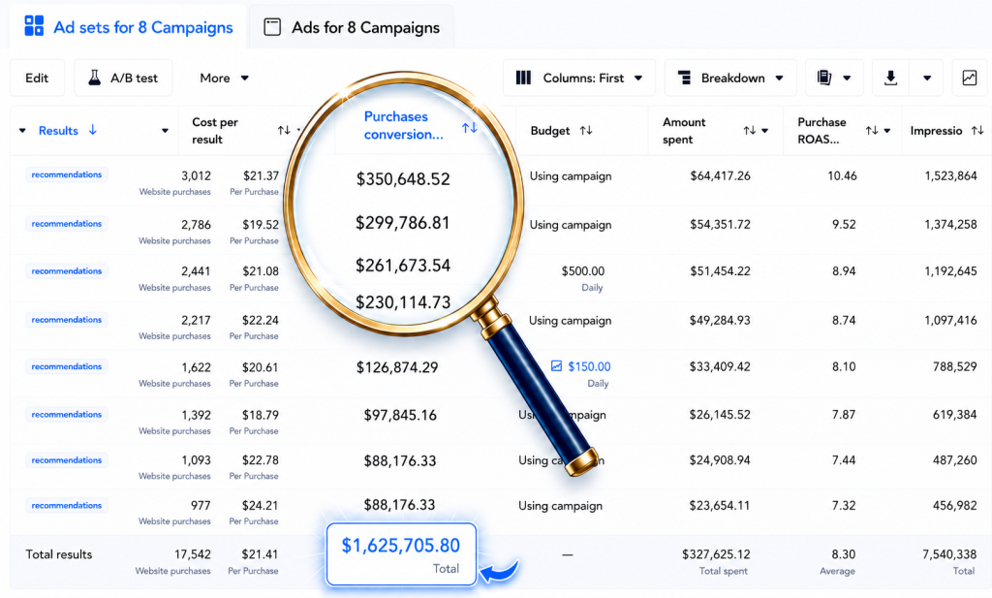The width and height of the screenshot is (992, 598).
Task: Open the $150.00 daily budget link
Action: [589, 366]
